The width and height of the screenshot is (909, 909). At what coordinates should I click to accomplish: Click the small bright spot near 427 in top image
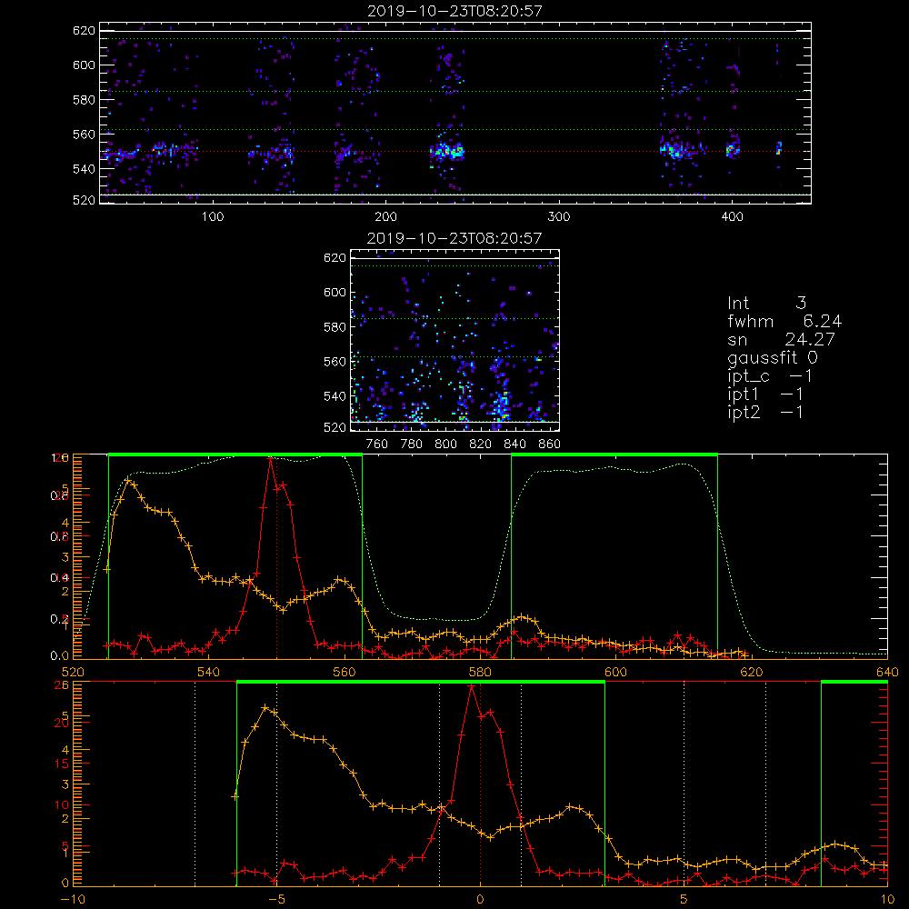pos(779,148)
